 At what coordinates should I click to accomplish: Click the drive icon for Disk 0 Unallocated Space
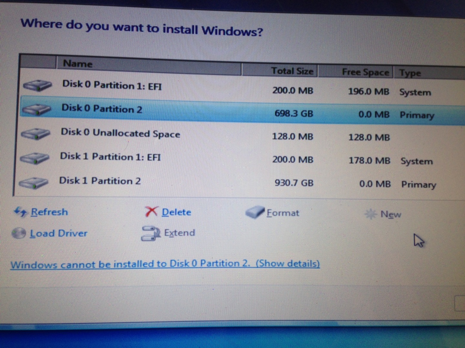click(x=36, y=134)
